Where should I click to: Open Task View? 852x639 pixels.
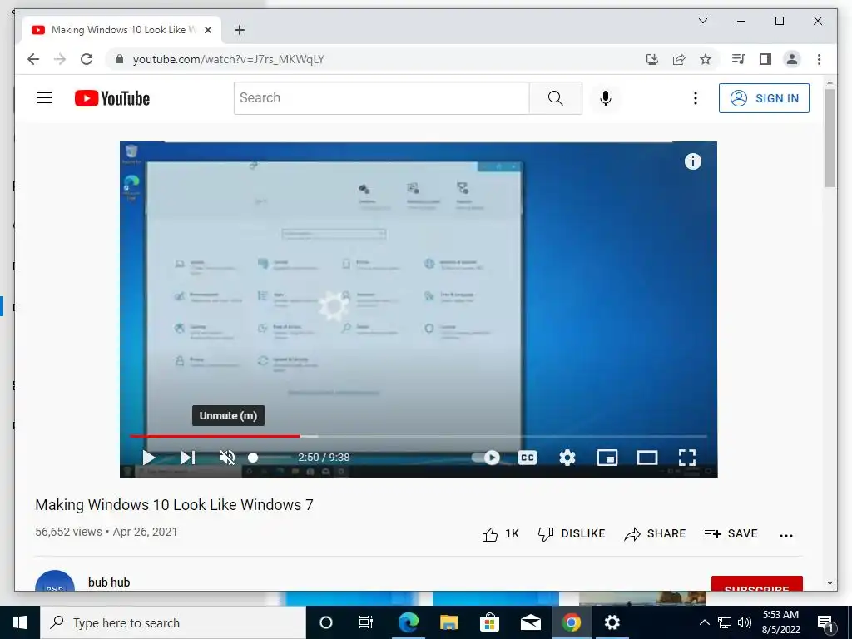click(x=366, y=622)
